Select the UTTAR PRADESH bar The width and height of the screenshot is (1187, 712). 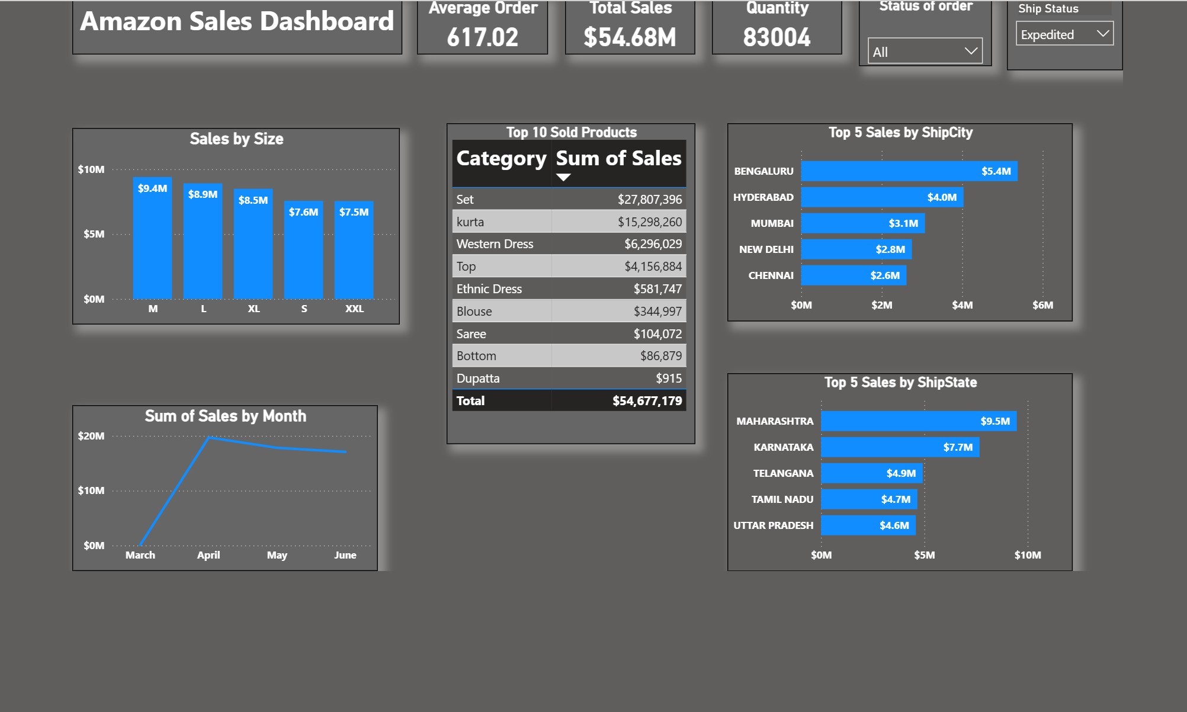[x=868, y=525]
